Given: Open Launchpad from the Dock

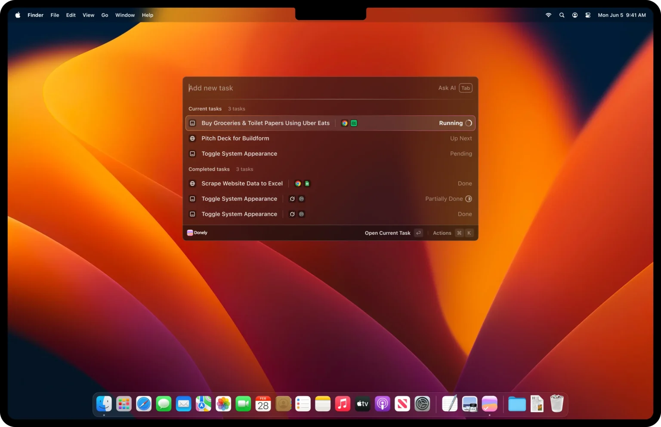Looking at the screenshot, I should click(124, 404).
